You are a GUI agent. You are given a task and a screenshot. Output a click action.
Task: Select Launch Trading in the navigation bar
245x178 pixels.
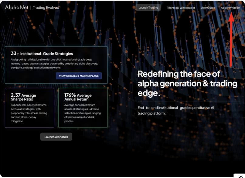click(148, 8)
